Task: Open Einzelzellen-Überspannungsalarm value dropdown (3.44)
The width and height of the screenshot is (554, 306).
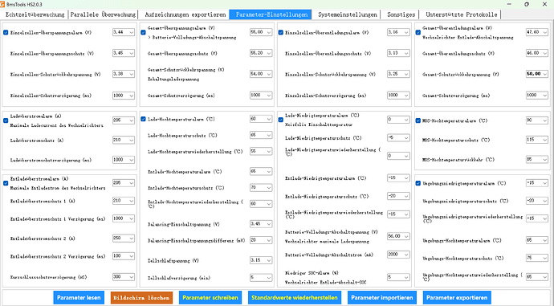Action: [124, 32]
